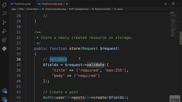Image resolution: width=182 pixels, height=102 pixels.
Task: Click the class symbol icon in breadcrumbs
Action: (x=93, y=9)
